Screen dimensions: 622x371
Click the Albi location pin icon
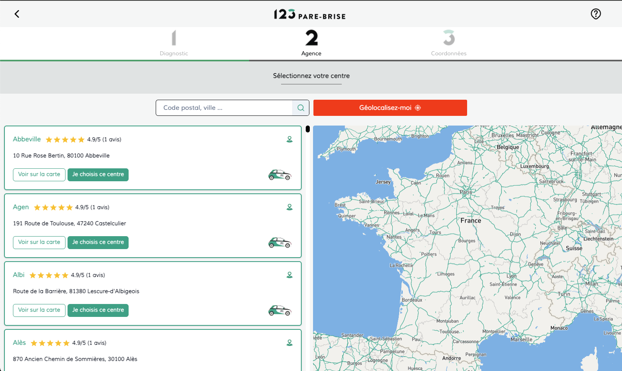[x=290, y=275]
